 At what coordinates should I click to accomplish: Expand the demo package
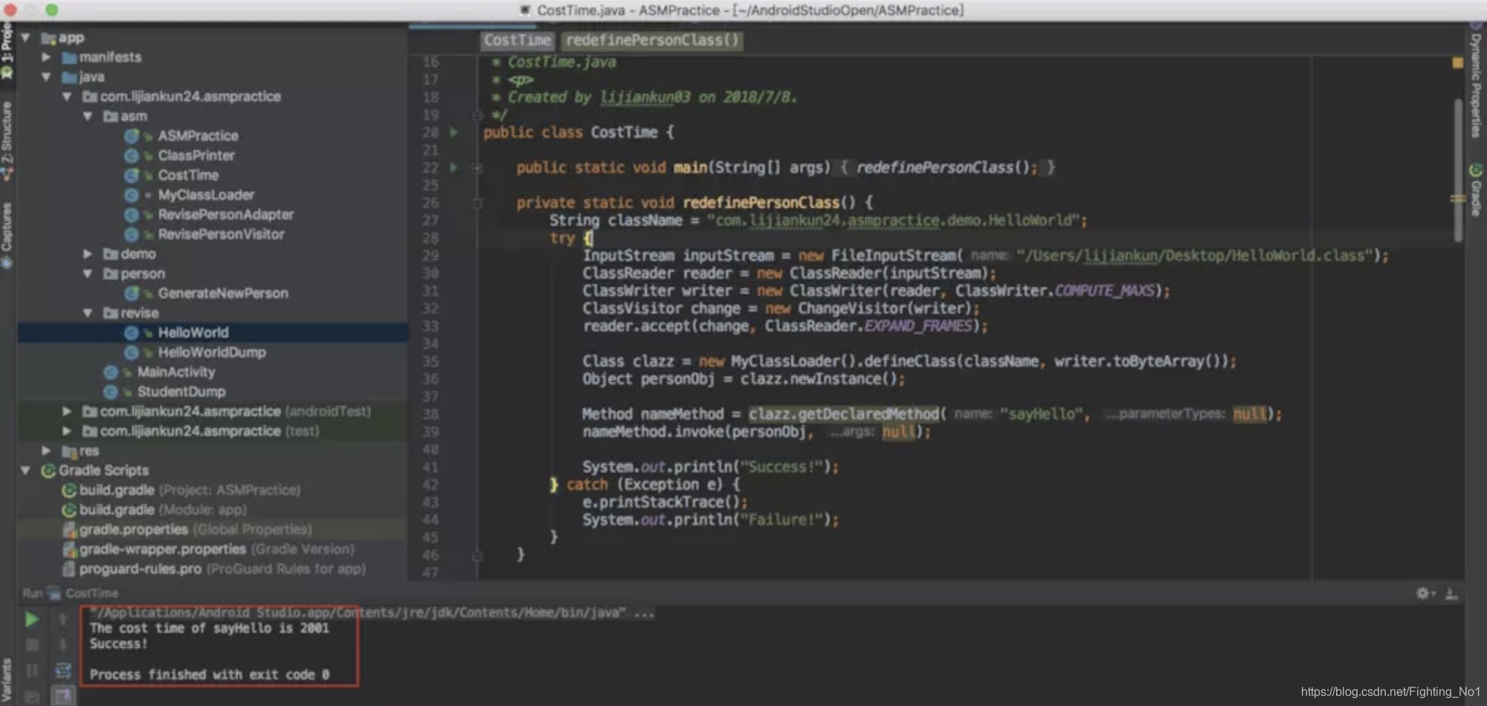[88, 254]
